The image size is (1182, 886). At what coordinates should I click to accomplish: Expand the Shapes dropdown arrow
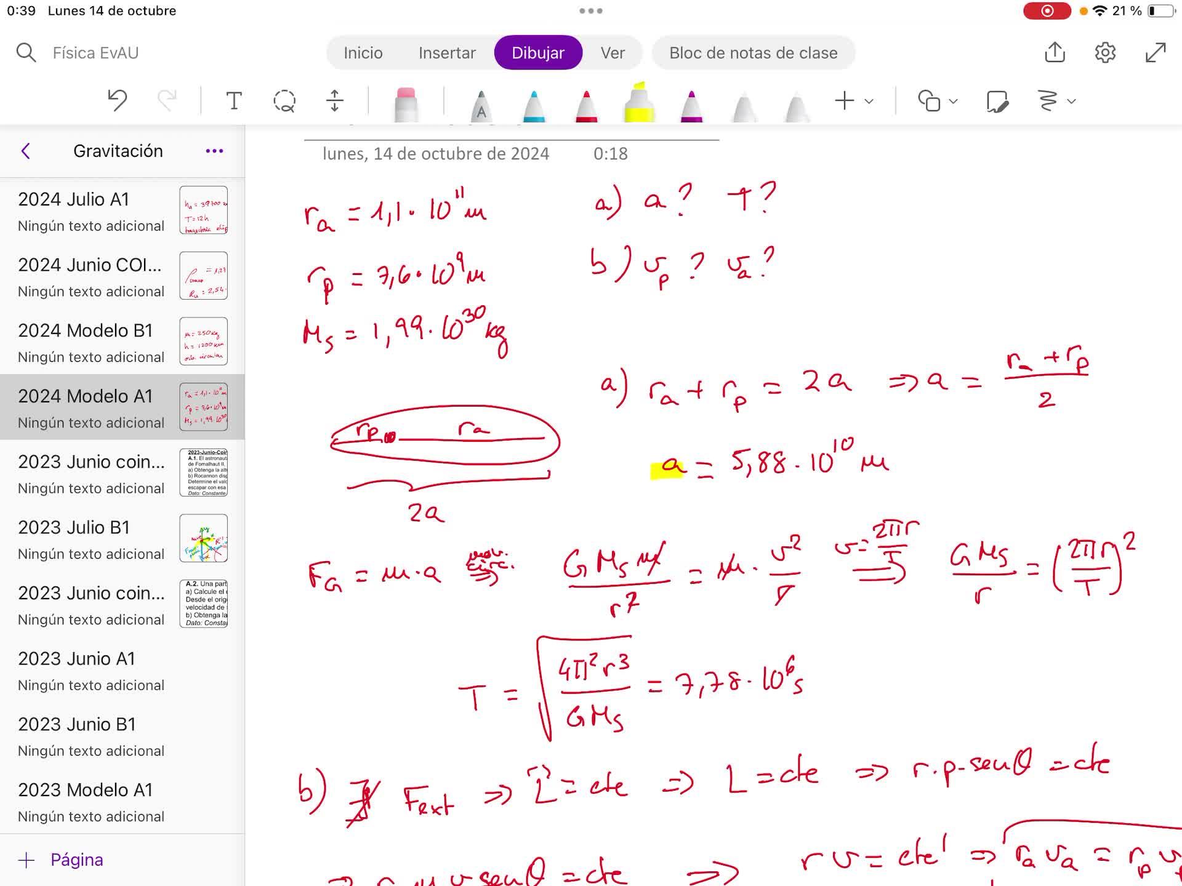click(x=953, y=102)
